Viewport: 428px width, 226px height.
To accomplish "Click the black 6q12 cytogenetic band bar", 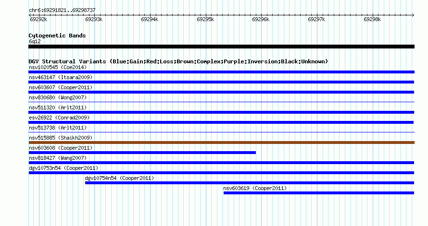I will tap(221, 47).
